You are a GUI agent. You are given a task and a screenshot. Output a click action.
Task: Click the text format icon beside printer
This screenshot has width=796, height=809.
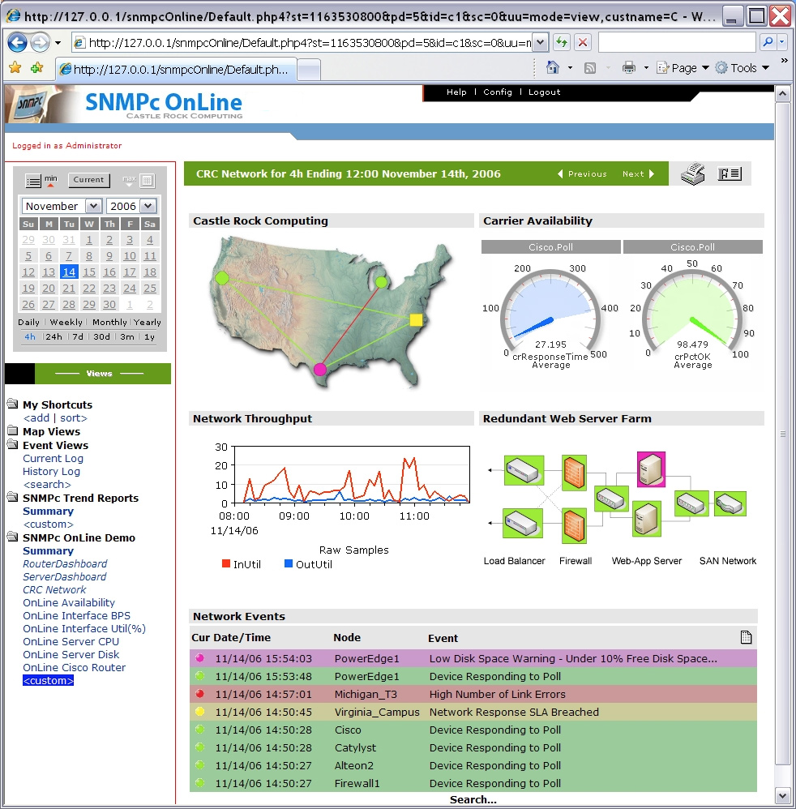(730, 173)
